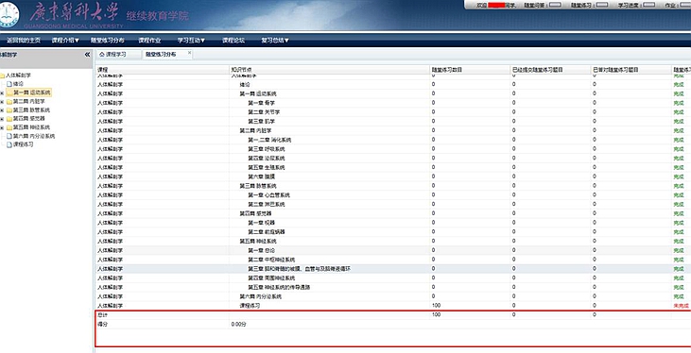
Task: Click folder icon of 第五篇 神经系统
Action: (9, 127)
